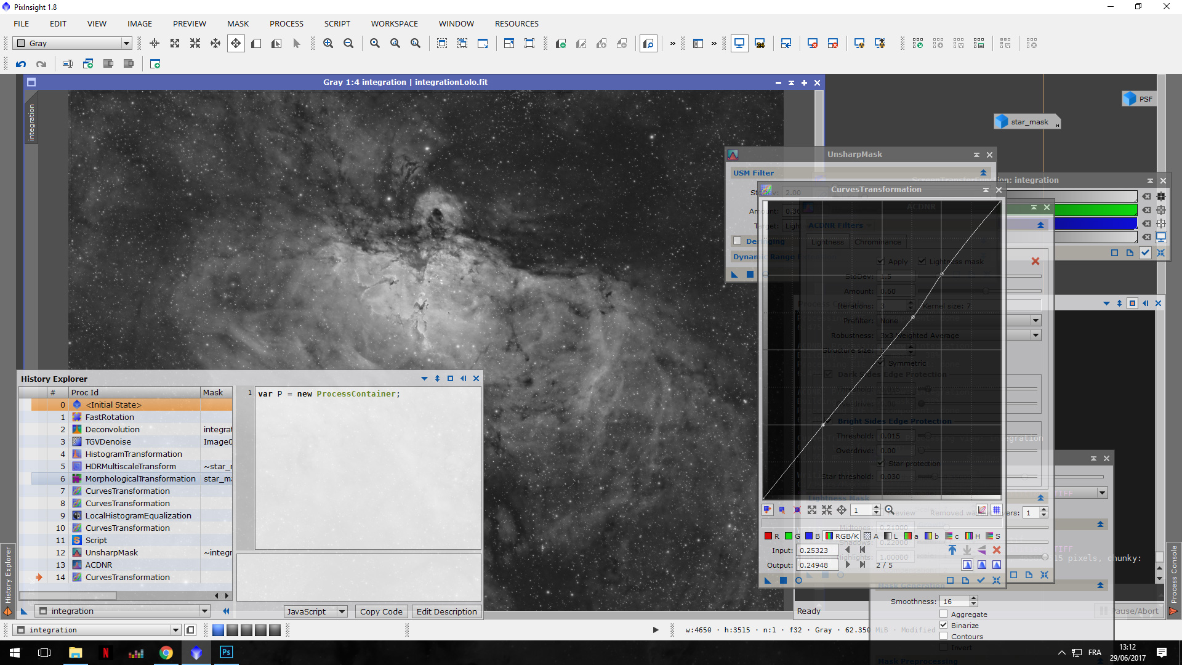Increase the CurvesTransformation zoom spinner value
Viewport: 1182px width, 665px height.
pos(876,507)
